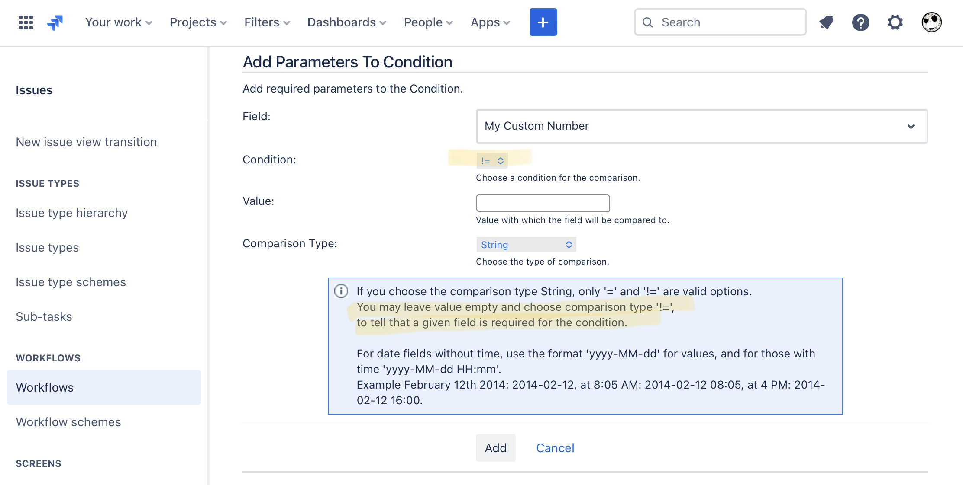Open the settings gear icon
The image size is (963, 485).
point(895,22)
